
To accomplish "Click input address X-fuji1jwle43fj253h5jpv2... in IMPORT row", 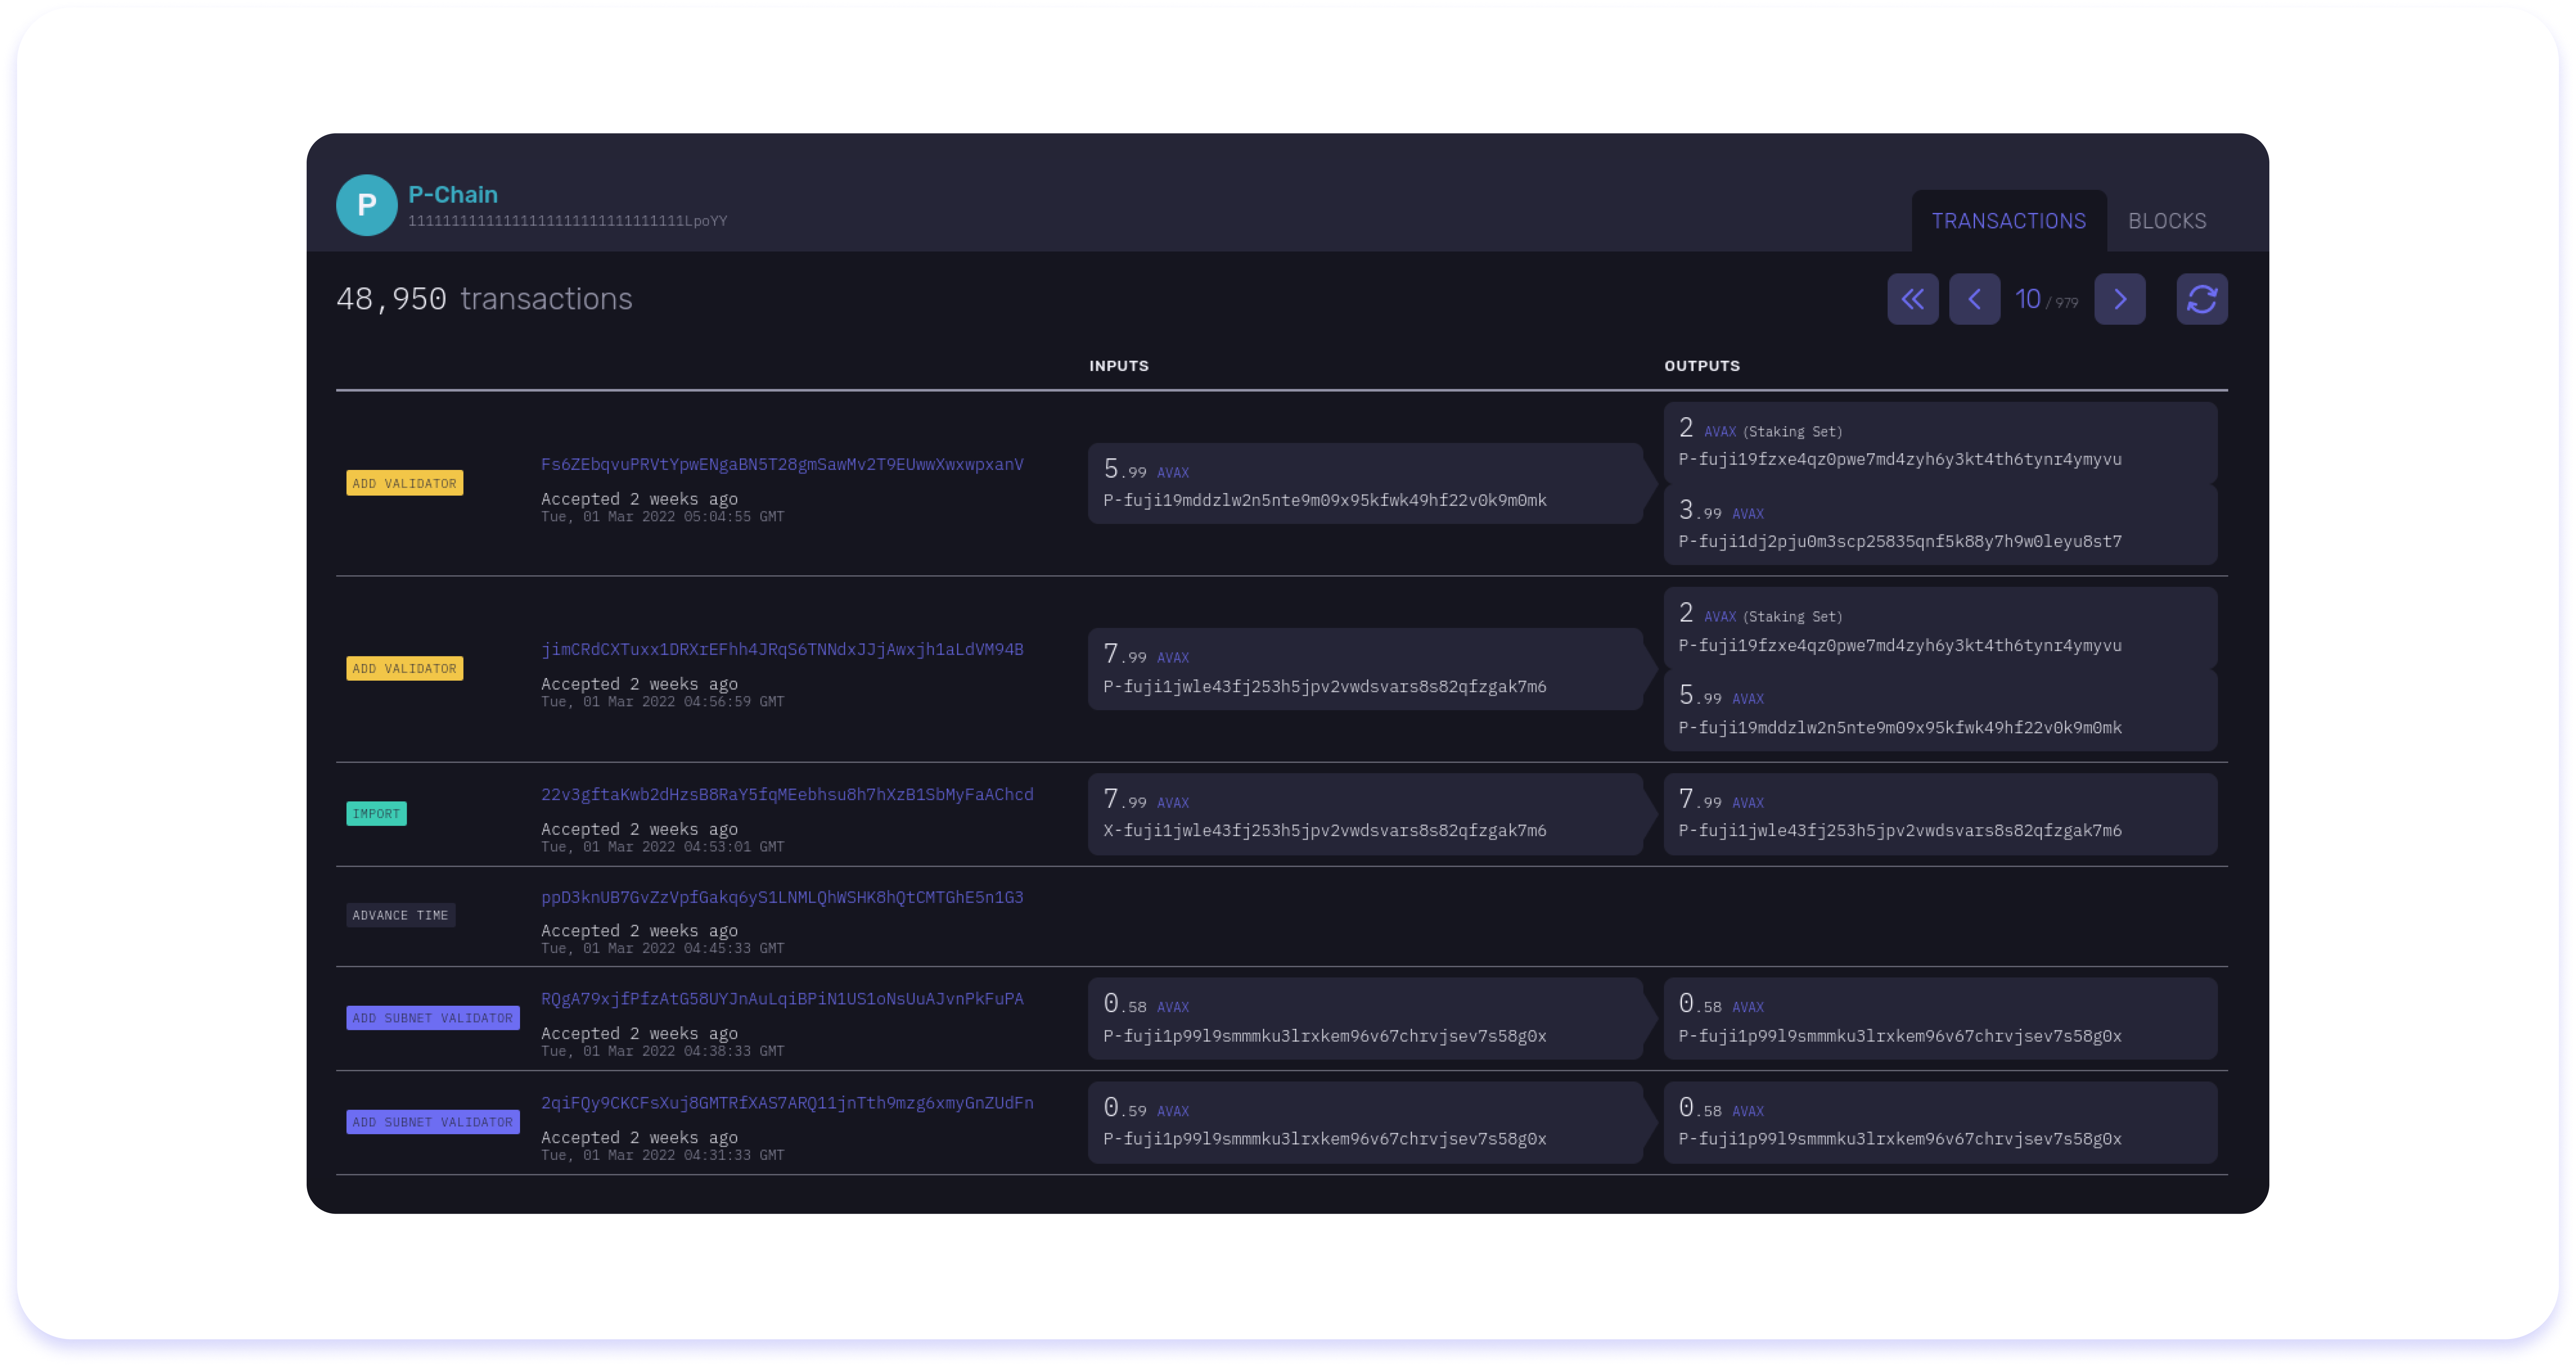I will (x=1324, y=831).
